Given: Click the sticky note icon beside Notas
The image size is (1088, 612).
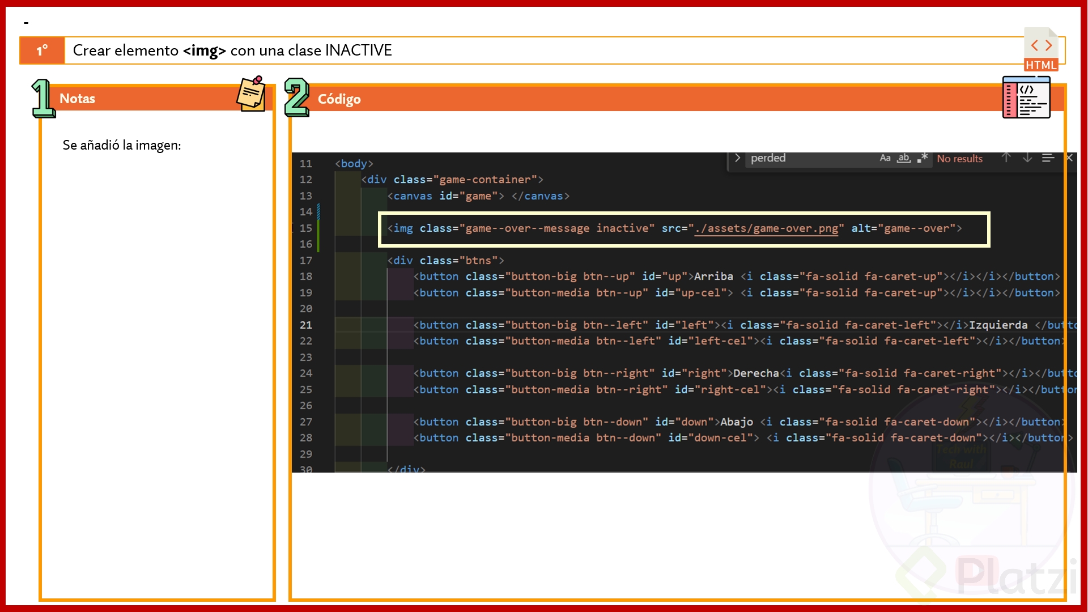Looking at the screenshot, I should (x=251, y=94).
